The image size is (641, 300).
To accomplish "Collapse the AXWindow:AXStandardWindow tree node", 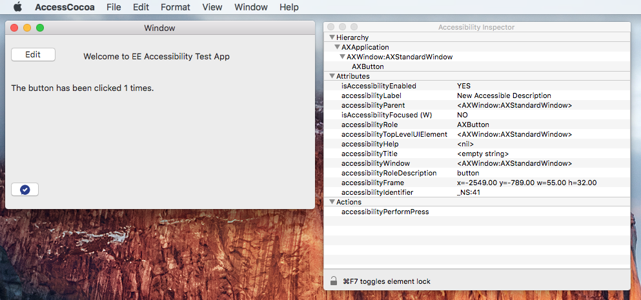I will (343, 57).
